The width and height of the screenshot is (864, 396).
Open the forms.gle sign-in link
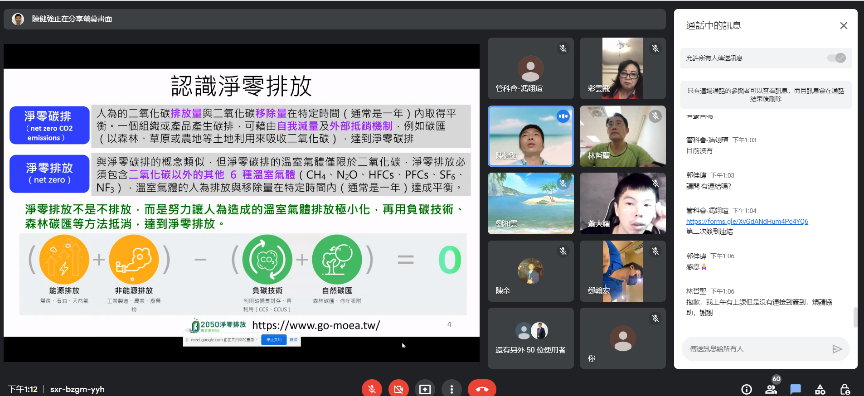(x=747, y=222)
